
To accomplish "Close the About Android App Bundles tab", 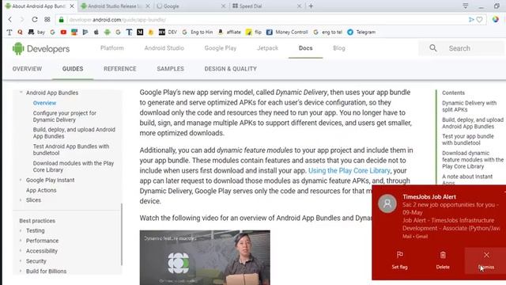I will click(72, 6).
